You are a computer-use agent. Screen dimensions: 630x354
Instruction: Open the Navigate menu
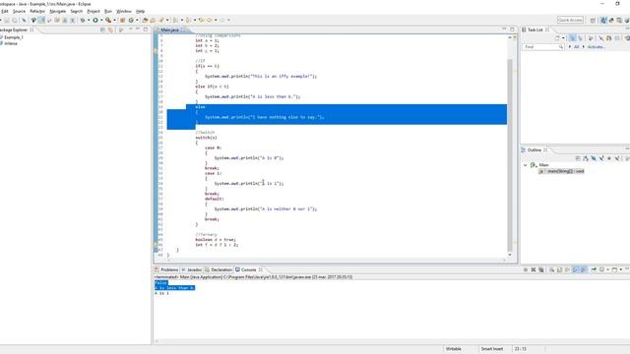(57, 11)
